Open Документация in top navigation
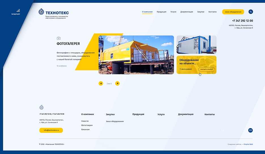 click(187, 12)
